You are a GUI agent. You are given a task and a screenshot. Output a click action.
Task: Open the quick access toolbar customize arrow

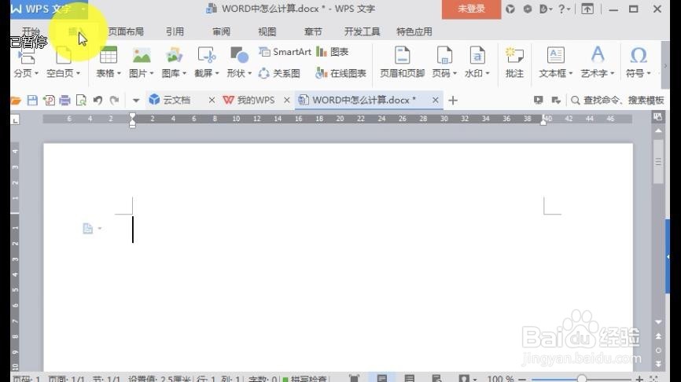(136, 101)
